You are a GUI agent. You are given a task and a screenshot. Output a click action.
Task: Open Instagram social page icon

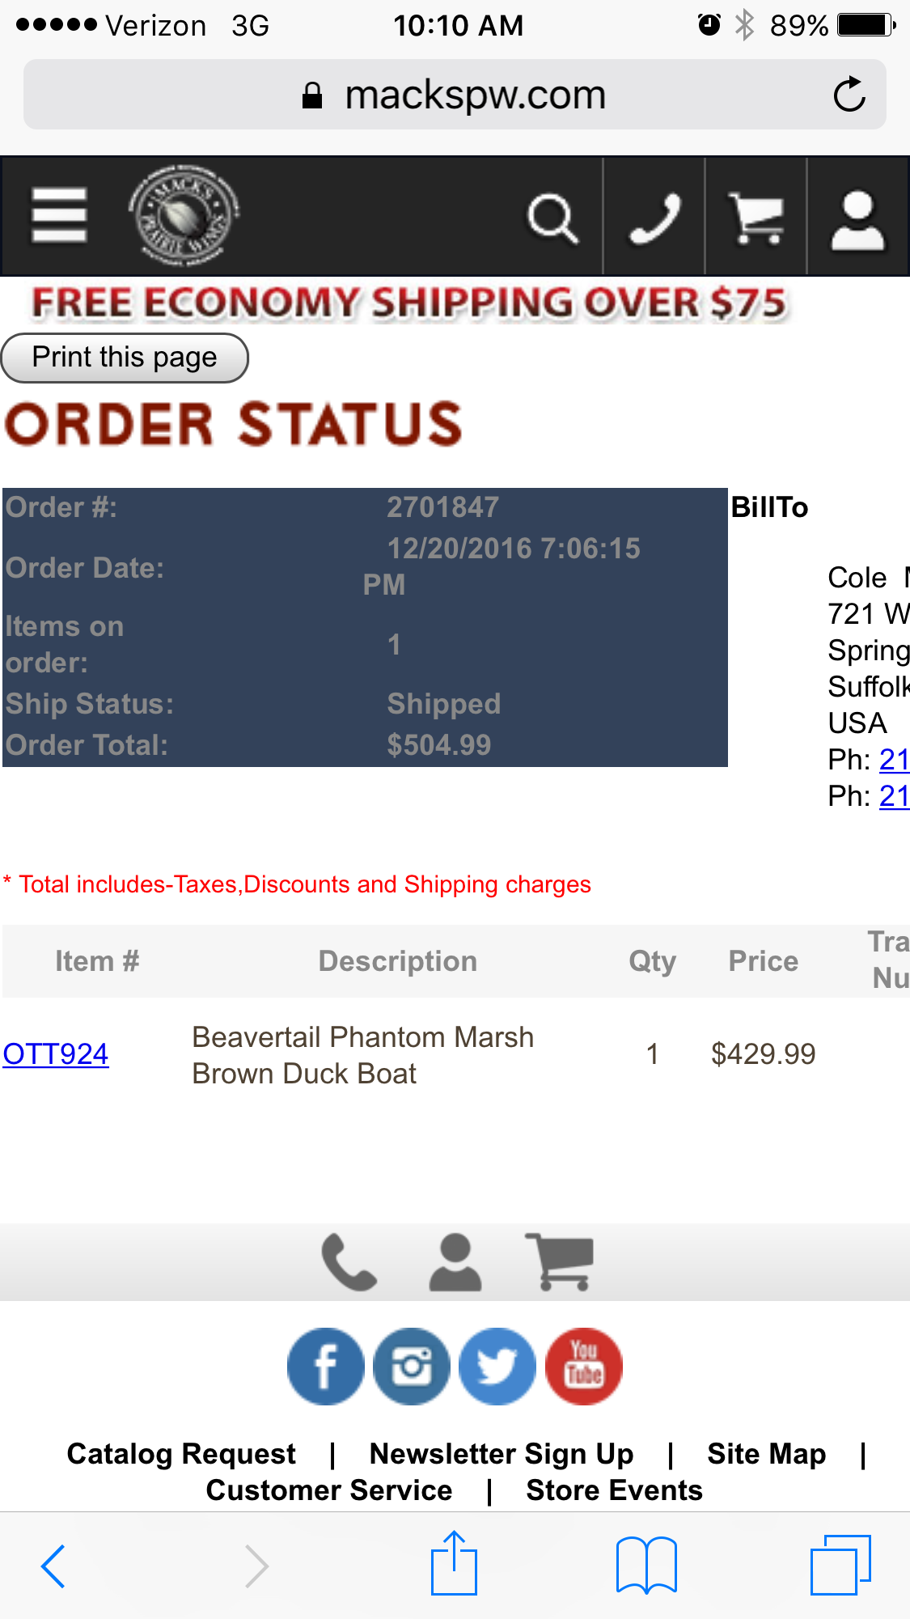click(x=412, y=1367)
